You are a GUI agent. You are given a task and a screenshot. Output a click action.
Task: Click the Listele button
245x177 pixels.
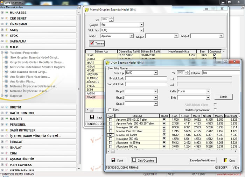[223, 97]
